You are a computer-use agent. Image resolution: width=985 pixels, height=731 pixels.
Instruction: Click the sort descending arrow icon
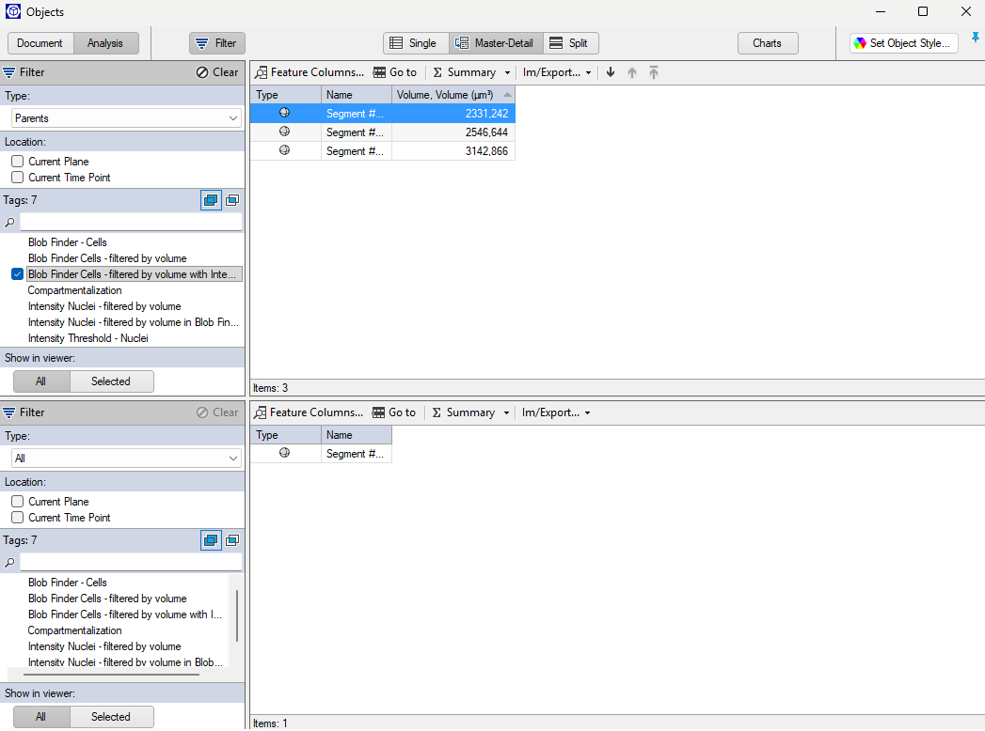(x=610, y=71)
